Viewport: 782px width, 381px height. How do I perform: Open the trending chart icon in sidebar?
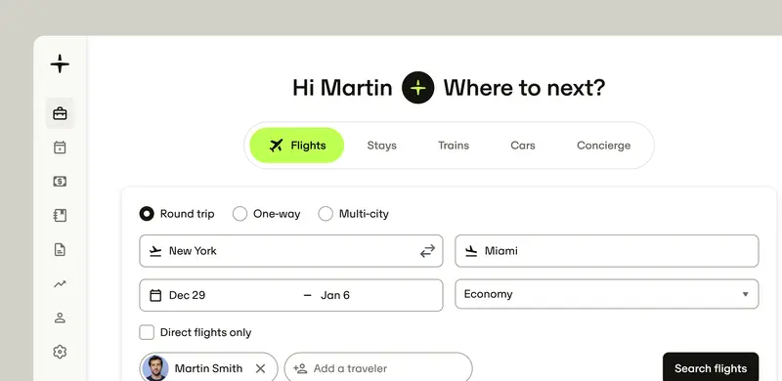(60, 283)
